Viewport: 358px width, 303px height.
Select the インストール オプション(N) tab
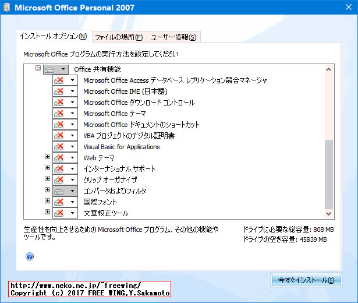click(54, 36)
